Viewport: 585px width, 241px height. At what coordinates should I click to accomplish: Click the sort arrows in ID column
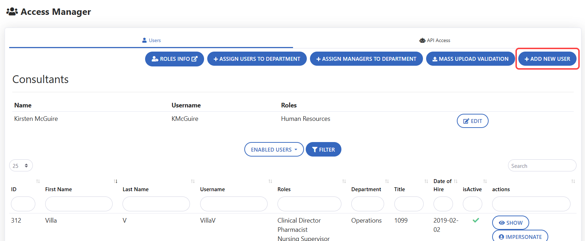[38, 181]
